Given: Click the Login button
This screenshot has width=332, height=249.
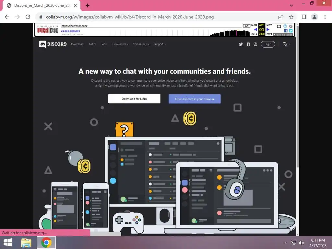Looking at the screenshot, I should tap(268, 44).
